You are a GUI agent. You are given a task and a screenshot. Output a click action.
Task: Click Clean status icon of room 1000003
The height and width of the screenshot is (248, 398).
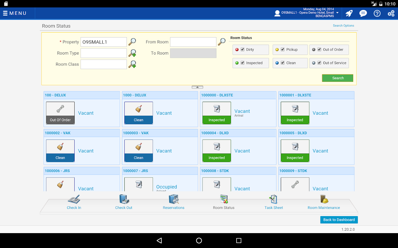click(x=138, y=151)
